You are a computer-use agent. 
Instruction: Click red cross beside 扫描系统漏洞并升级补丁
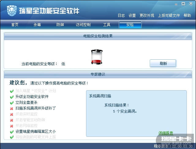click(12, 109)
